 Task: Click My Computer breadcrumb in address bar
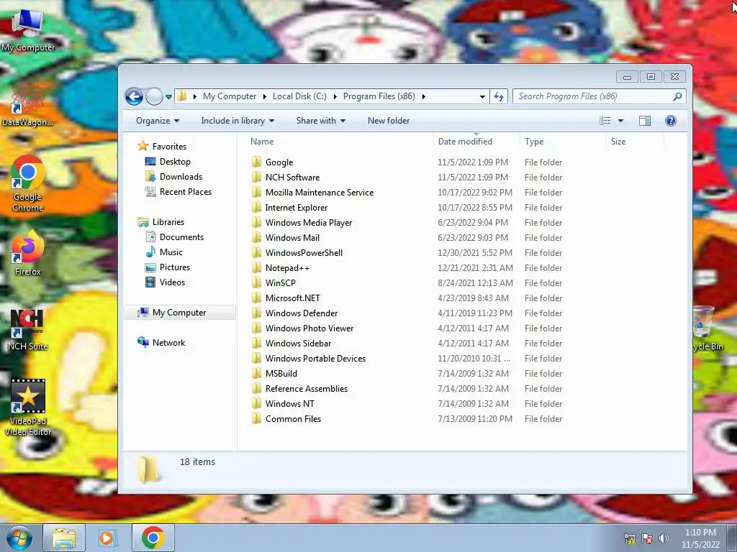pos(230,96)
